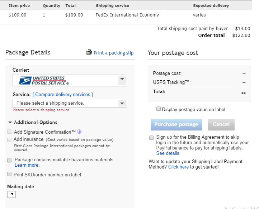The height and width of the screenshot is (209, 259).
Task: Click Print a packing slip link
Action: click(x=113, y=53)
